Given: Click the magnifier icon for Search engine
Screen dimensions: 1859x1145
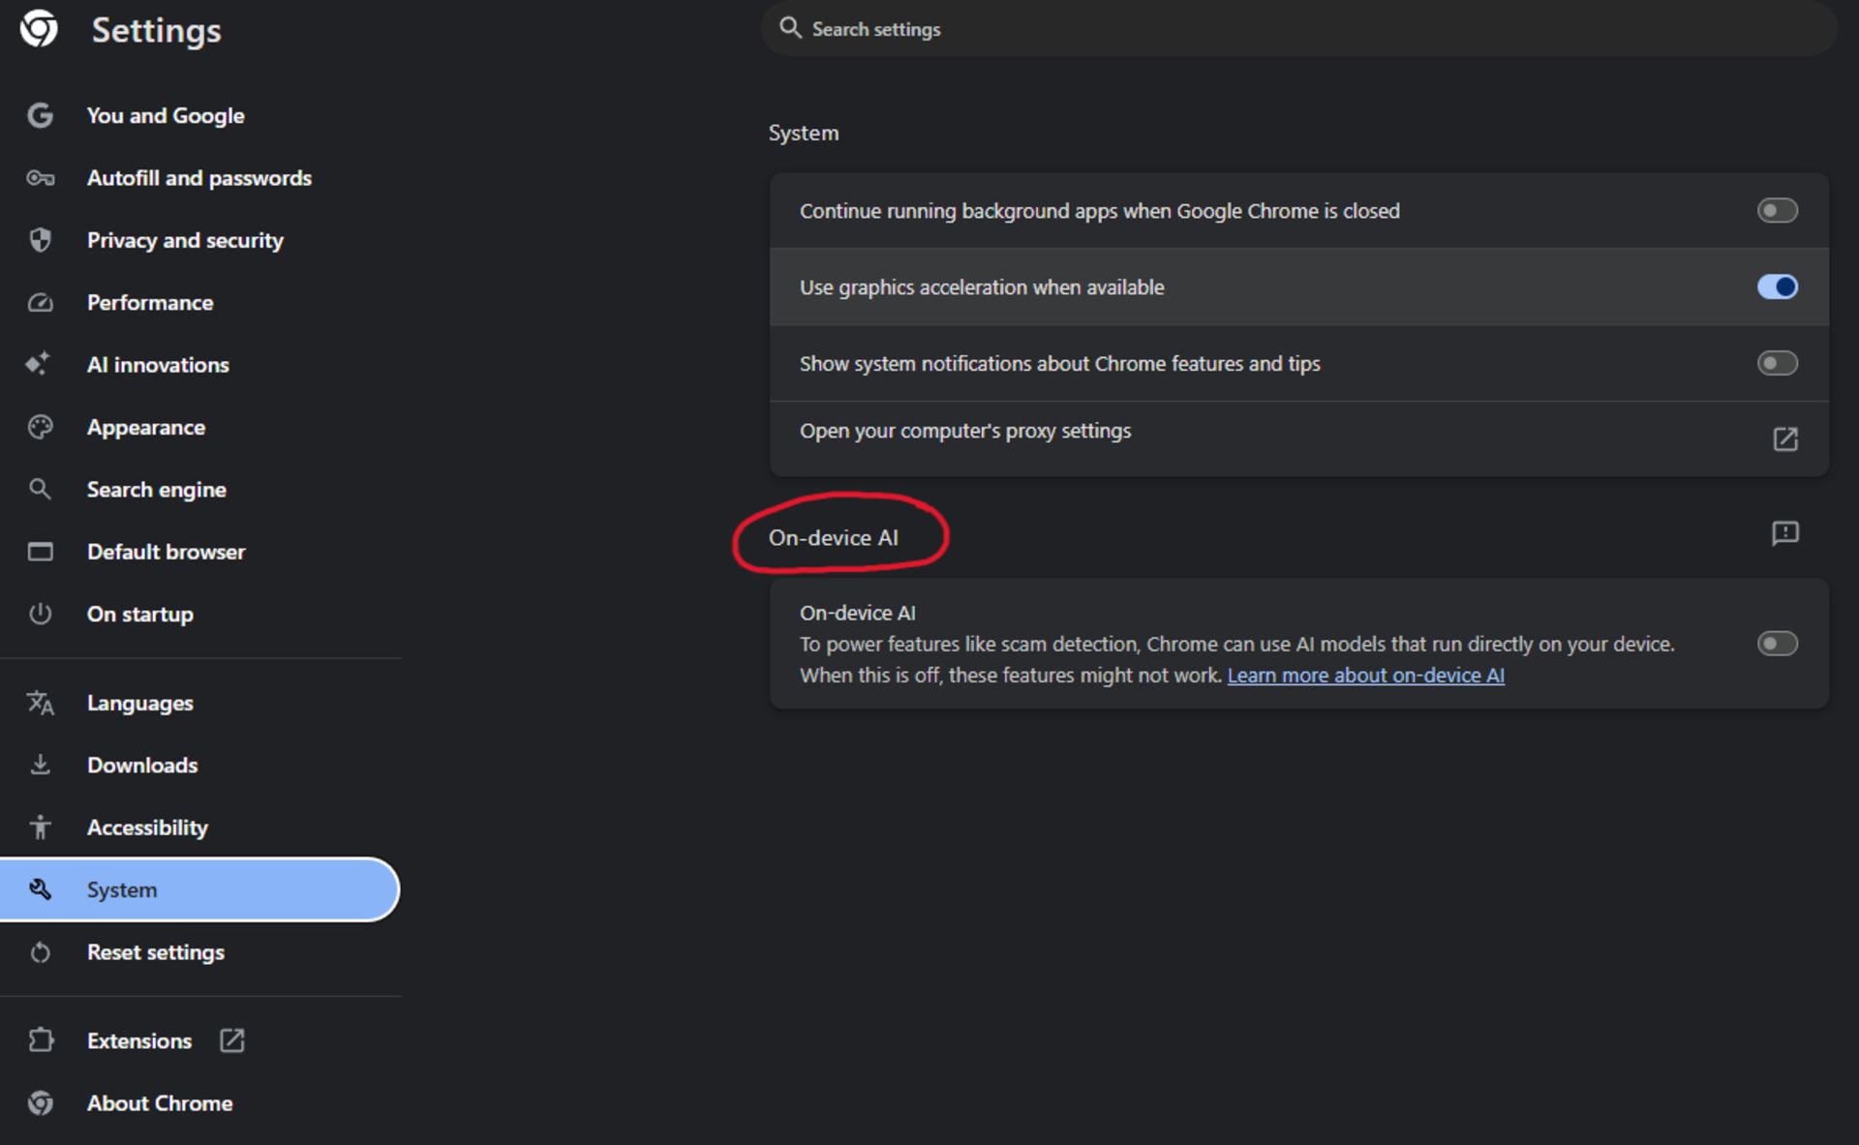Looking at the screenshot, I should point(40,489).
